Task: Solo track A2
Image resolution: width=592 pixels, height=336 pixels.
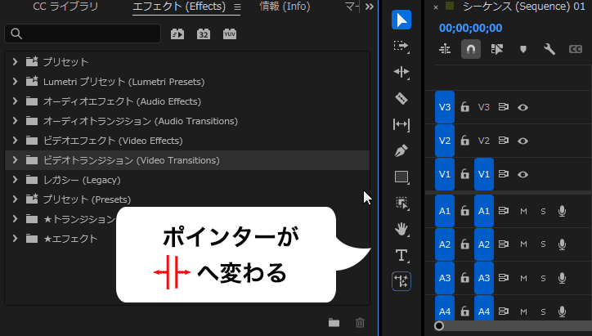Action: 543,244
